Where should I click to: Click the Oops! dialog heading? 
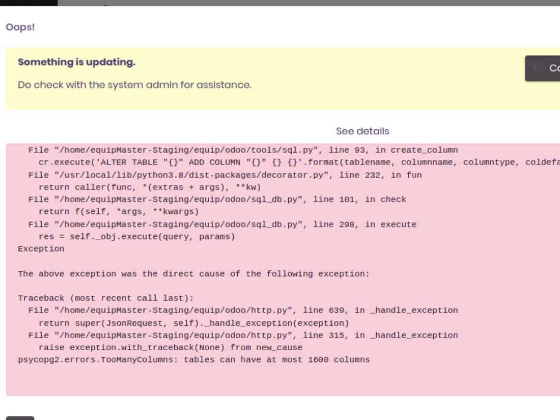coord(20,27)
